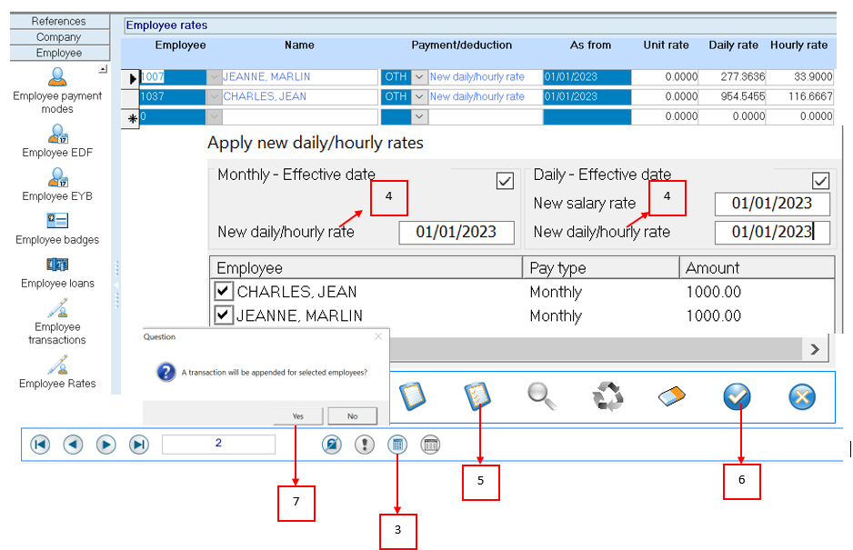Open Employee payment modes in sidebar
The width and height of the screenshot is (853, 550).
click(57, 77)
